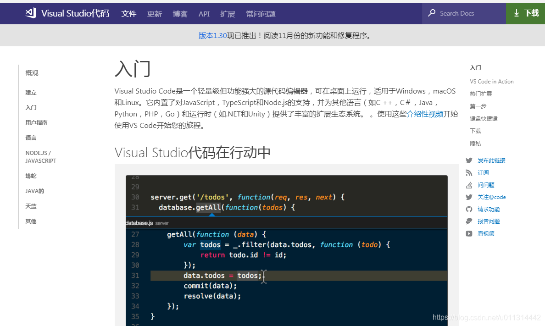The width and height of the screenshot is (545, 326).
Task: Click the Twitter icon beside 关注@code
Action: pyautogui.click(x=469, y=197)
